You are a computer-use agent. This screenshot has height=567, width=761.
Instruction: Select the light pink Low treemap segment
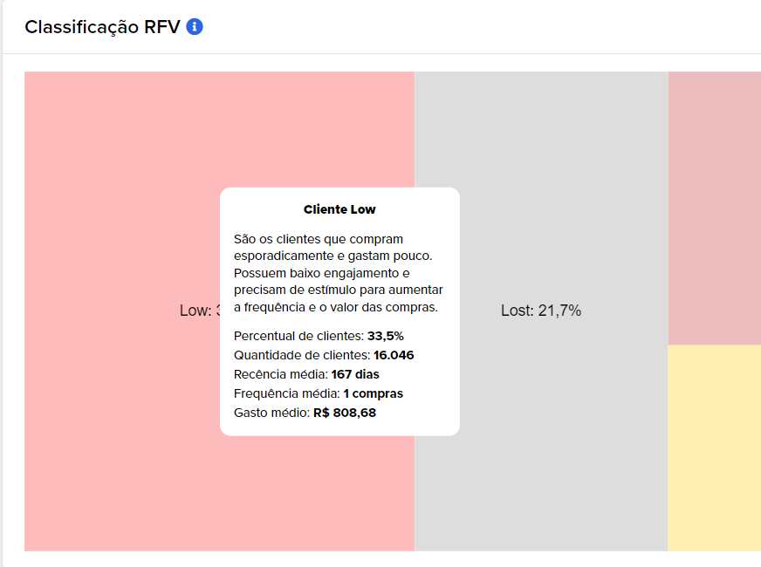pos(121,311)
